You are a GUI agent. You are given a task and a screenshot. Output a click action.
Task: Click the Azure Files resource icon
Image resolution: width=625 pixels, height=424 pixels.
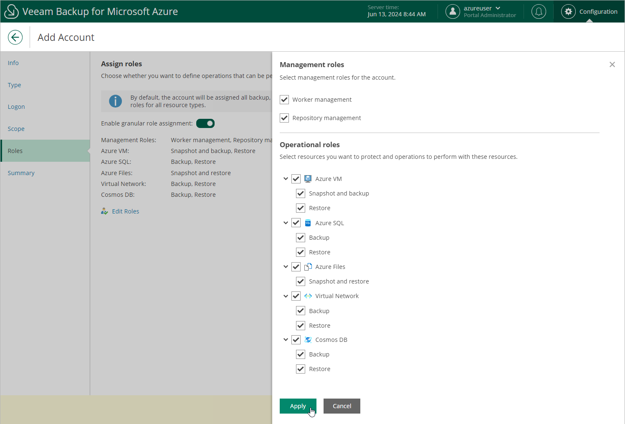pos(308,267)
